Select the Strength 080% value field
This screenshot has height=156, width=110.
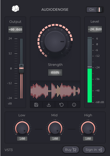pos(55,72)
